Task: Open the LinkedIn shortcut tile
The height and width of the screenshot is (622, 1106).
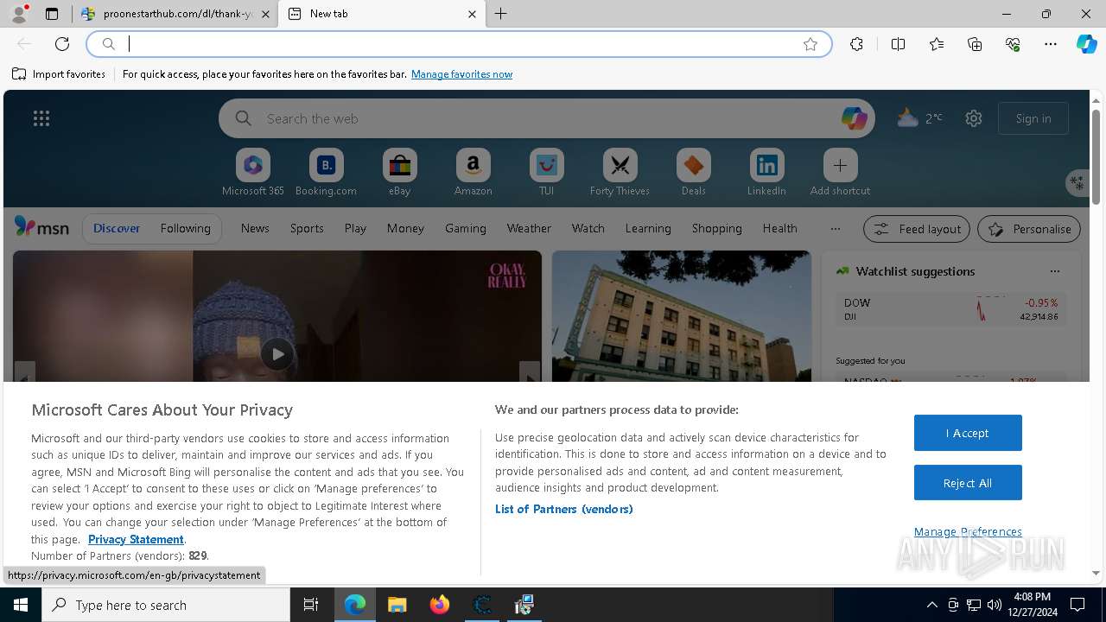Action: point(766,172)
